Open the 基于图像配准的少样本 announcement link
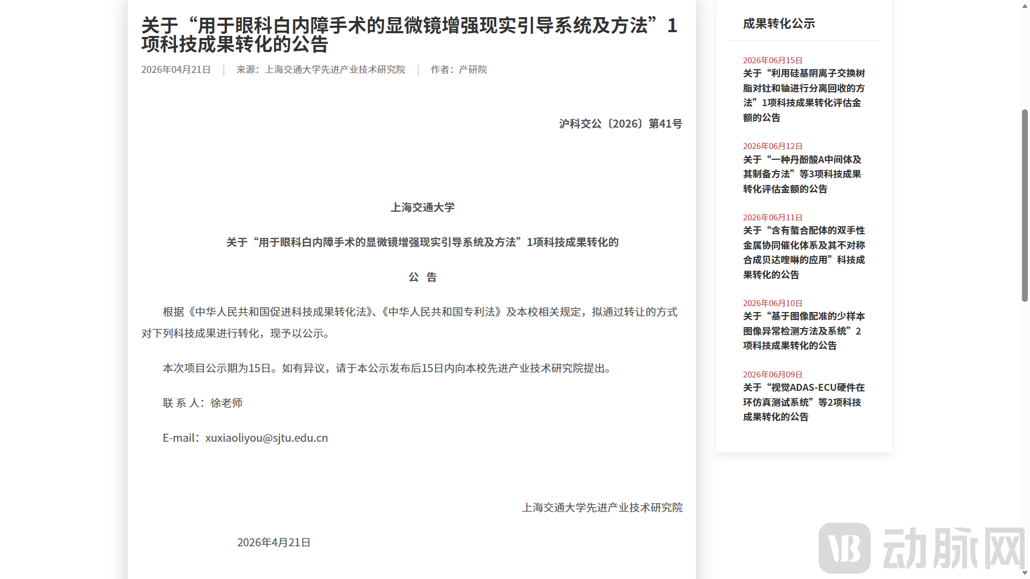Viewport: 1030px width, 579px height. click(x=804, y=331)
